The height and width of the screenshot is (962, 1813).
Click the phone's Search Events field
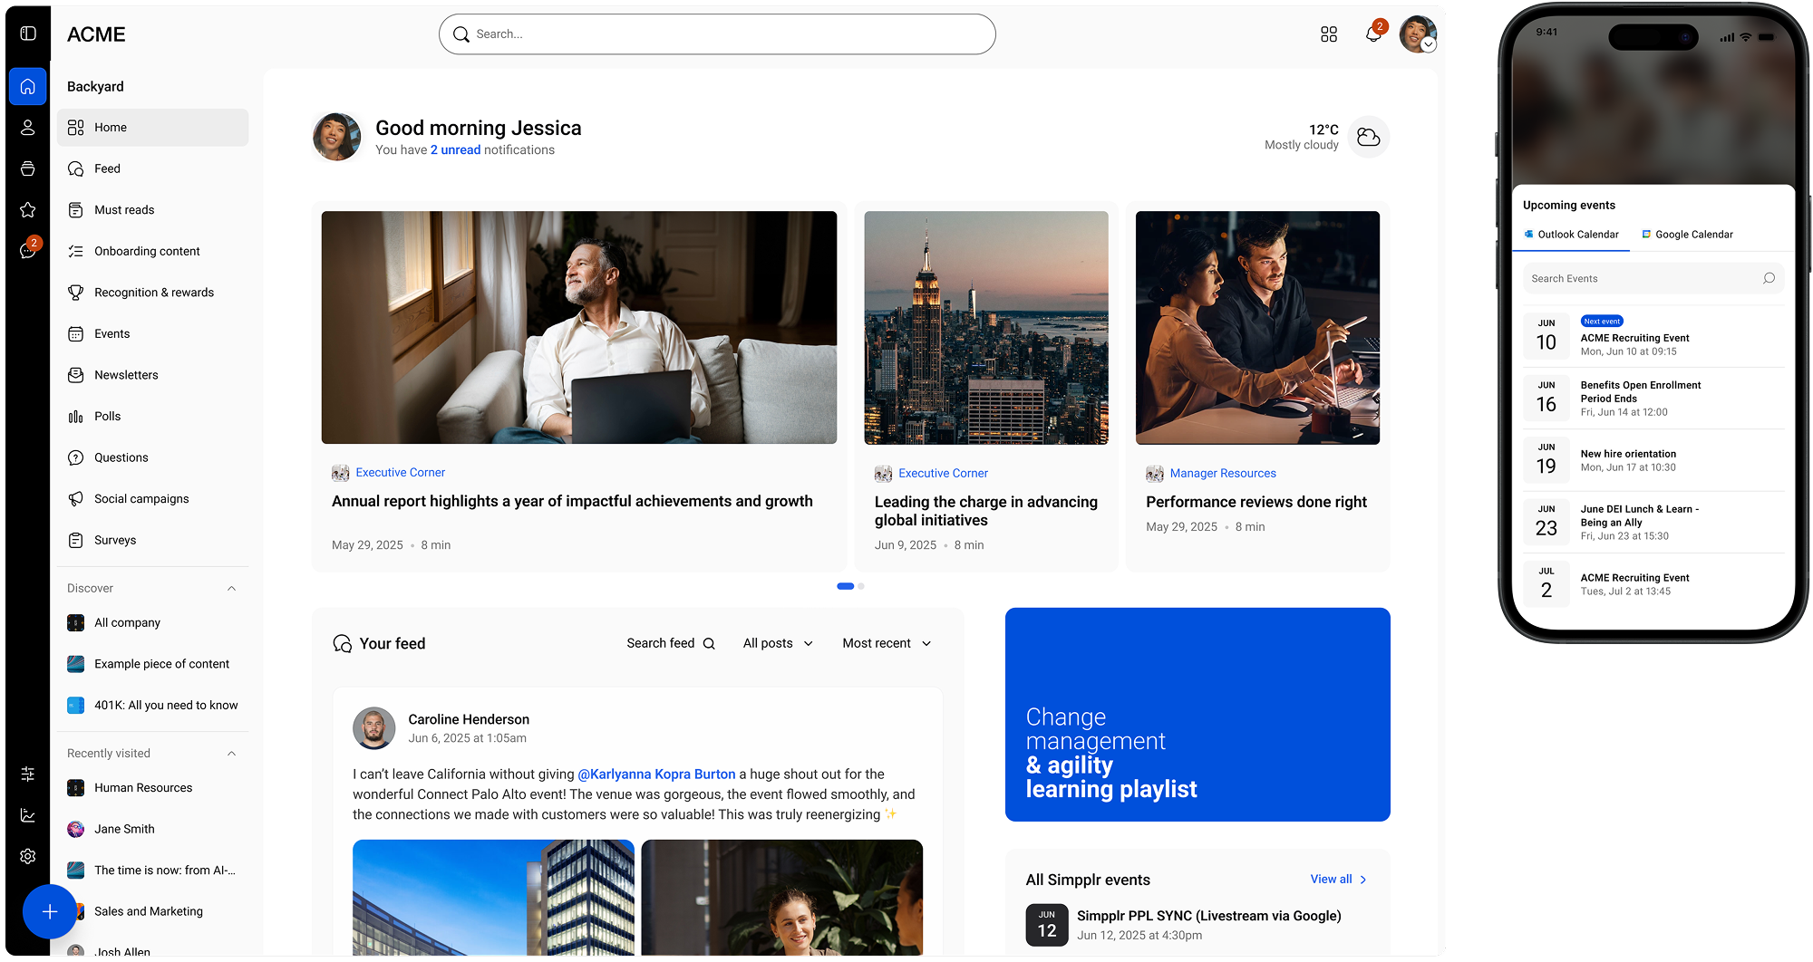tap(1653, 278)
